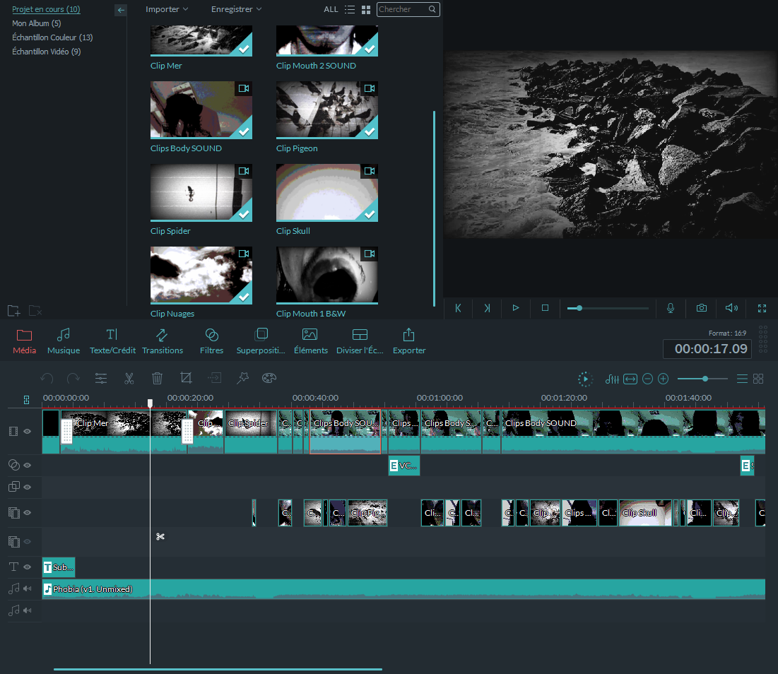Click the volume speaker icon
Screen dimensions: 778x674
click(x=731, y=308)
